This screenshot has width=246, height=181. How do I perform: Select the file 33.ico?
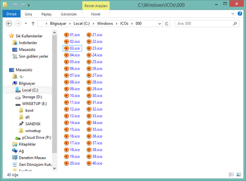pos(94,116)
